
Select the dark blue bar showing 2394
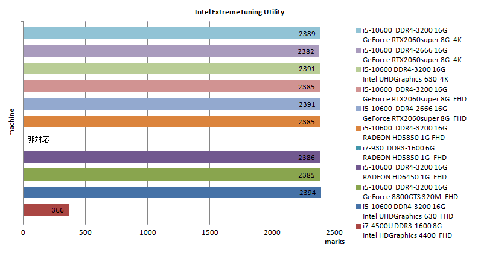[171, 193]
